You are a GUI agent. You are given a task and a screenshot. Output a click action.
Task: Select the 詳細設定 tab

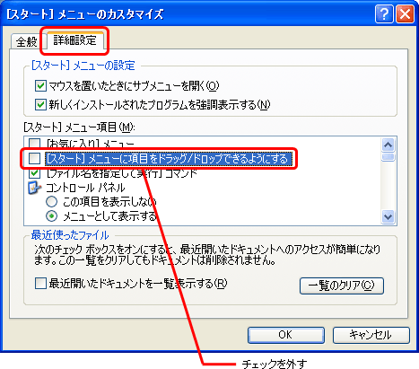74,40
